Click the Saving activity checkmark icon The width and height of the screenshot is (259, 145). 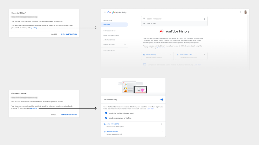tap(144, 55)
